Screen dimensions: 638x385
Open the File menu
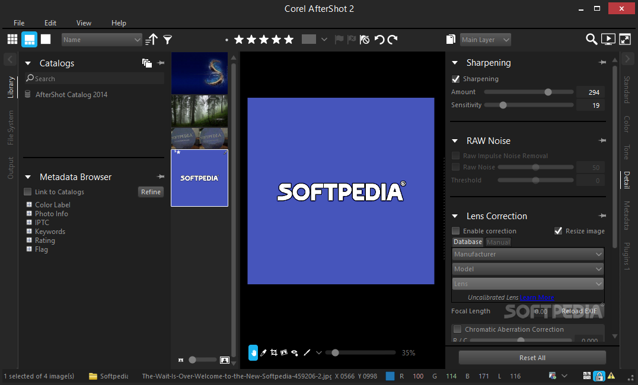(x=19, y=23)
